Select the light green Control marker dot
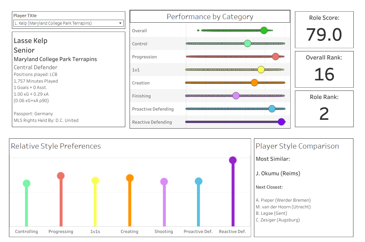Screen dimensions: 365x242 (247, 44)
